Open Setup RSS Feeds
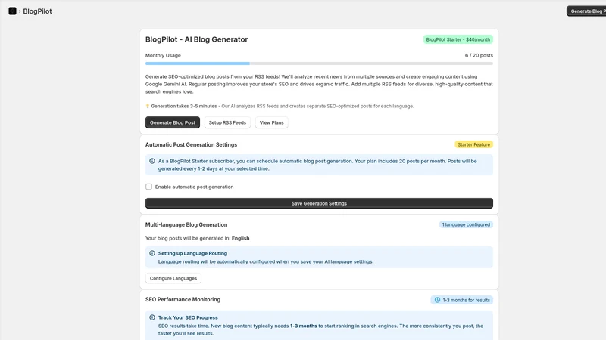The height and width of the screenshot is (340, 606). tap(227, 122)
